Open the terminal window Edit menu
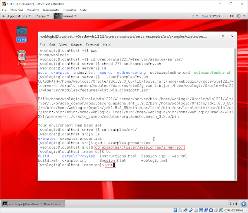 click(x=52, y=45)
